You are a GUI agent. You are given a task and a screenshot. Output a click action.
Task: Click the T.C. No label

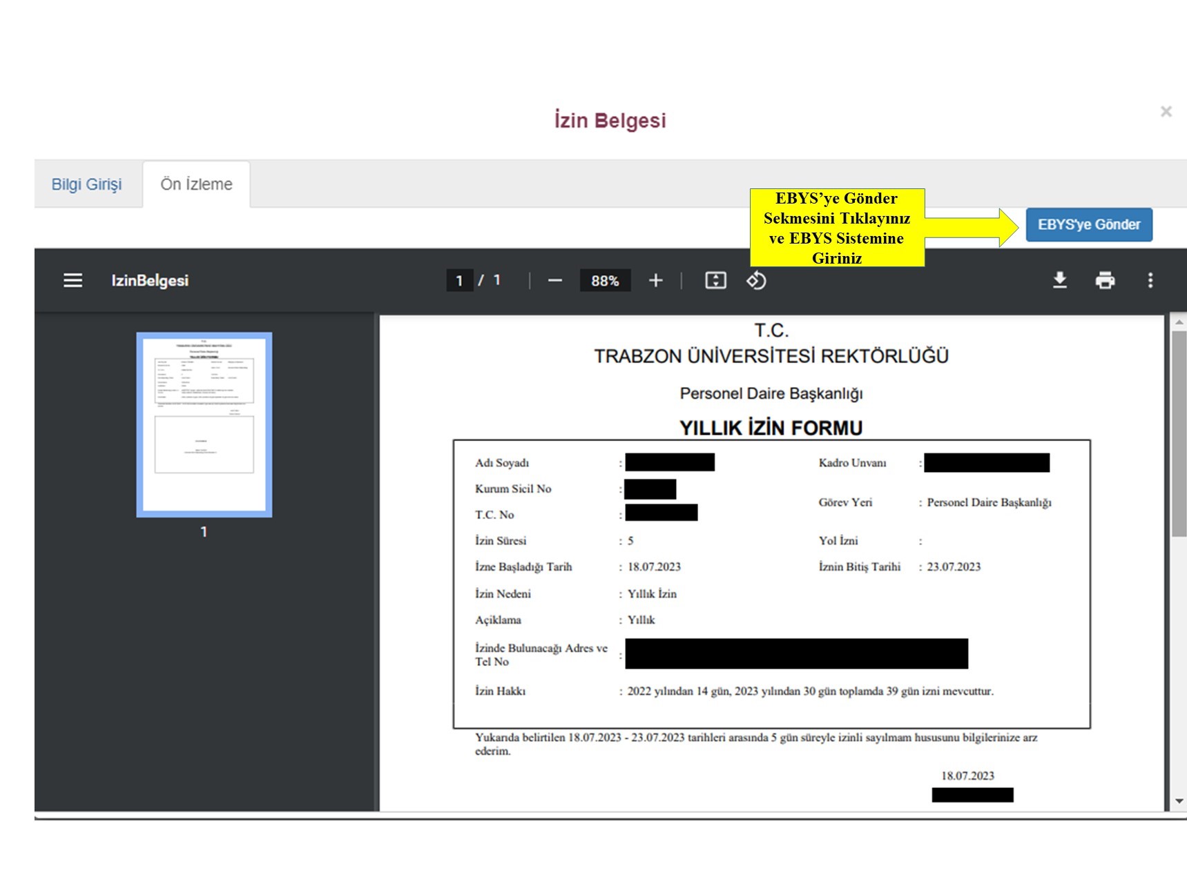(x=494, y=515)
